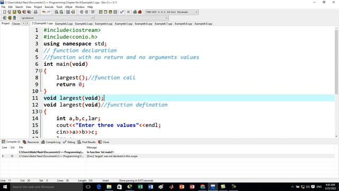
Task: Click the Syntax Check checkmark icon
Action: point(122,12)
